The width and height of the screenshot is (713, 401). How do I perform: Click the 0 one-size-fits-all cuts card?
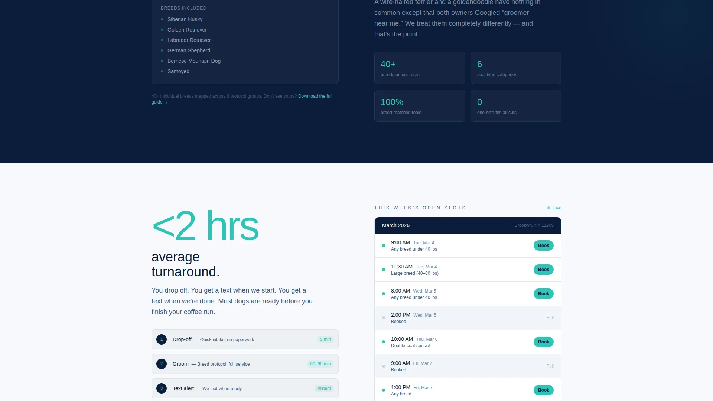pos(516,106)
